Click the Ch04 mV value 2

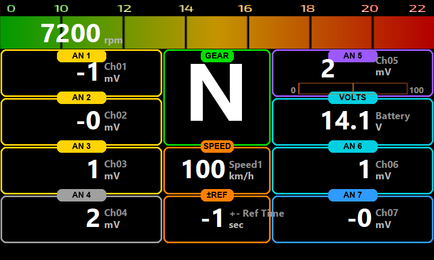point(93,218)
